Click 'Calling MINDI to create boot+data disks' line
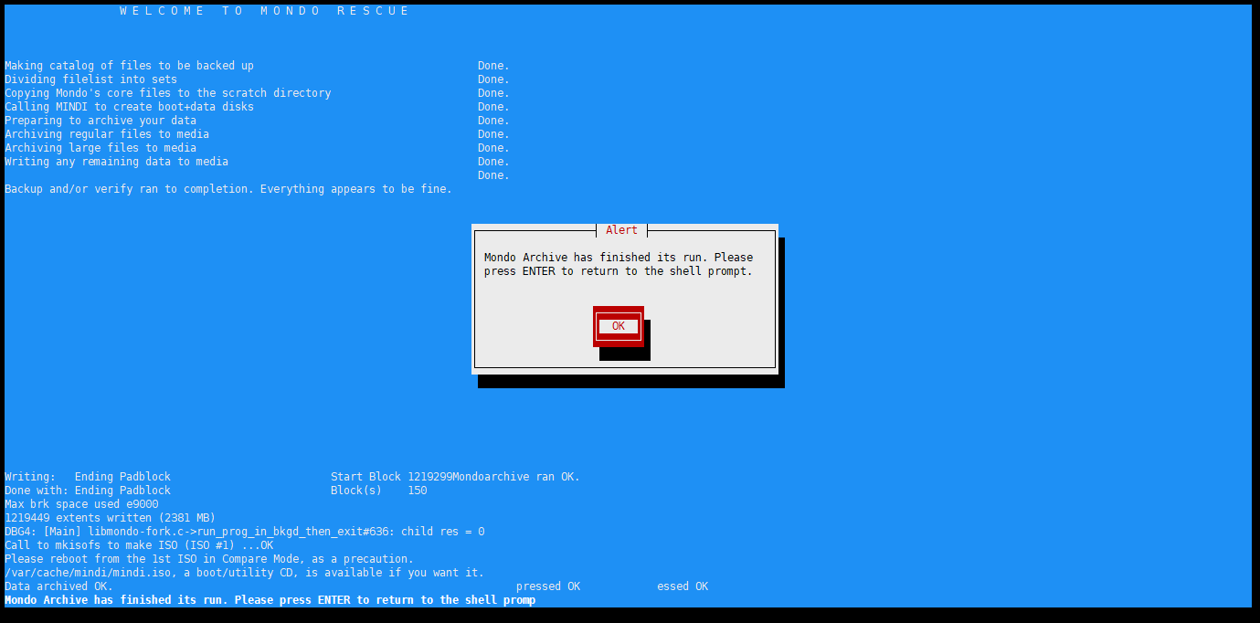 point(130,107)
